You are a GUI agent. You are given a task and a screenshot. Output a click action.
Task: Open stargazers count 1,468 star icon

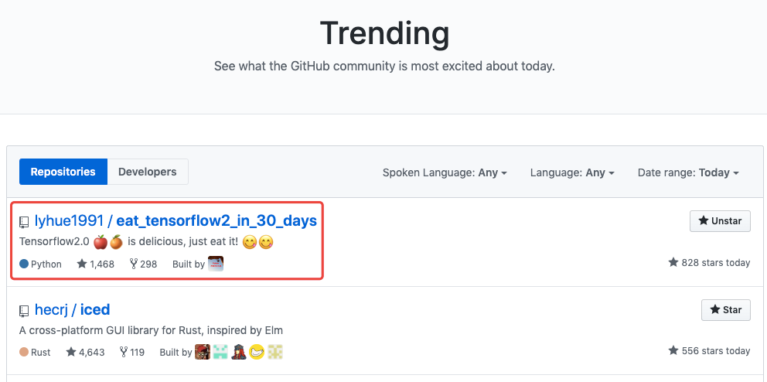coord(82,264)
